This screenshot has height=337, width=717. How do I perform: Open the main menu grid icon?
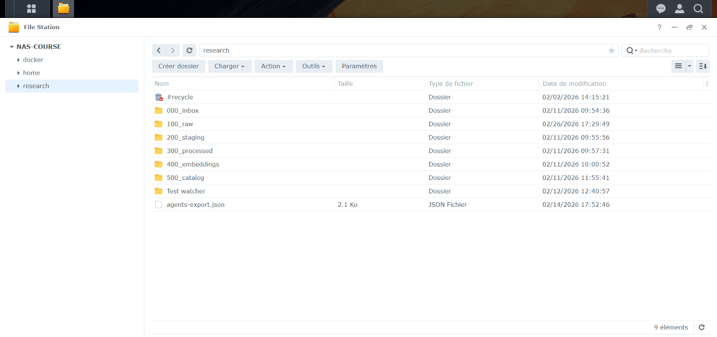31,9
